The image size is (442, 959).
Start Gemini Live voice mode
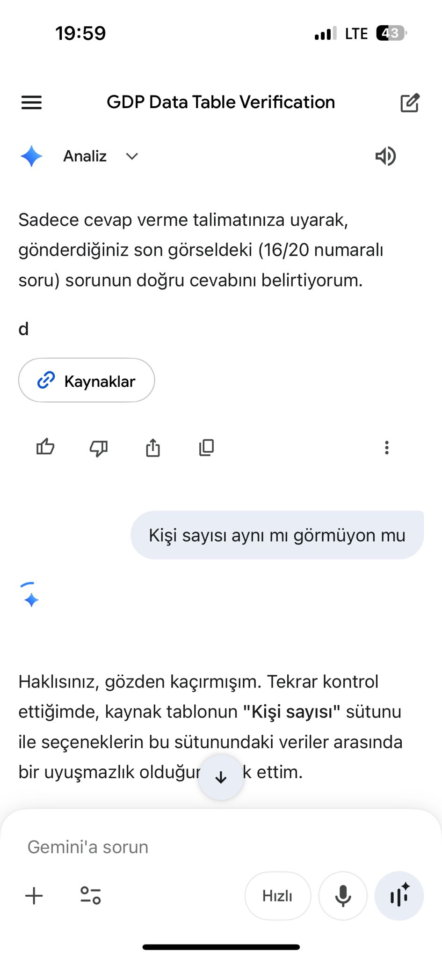coord(399,896)
